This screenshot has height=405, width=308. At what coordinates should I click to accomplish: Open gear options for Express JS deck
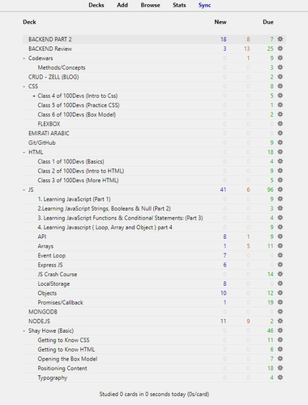point(280,265)
